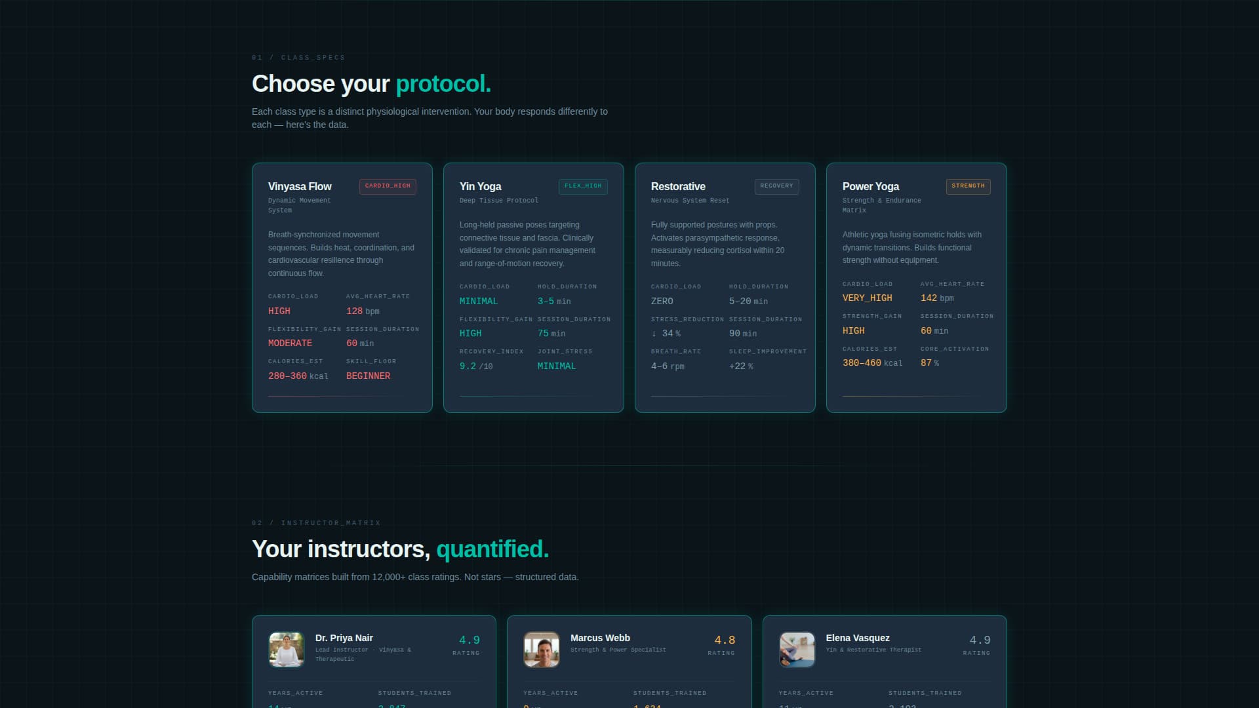Click Elena Vasquez's avatar photo
This screenshot has height=708, width=1259.
797,650
